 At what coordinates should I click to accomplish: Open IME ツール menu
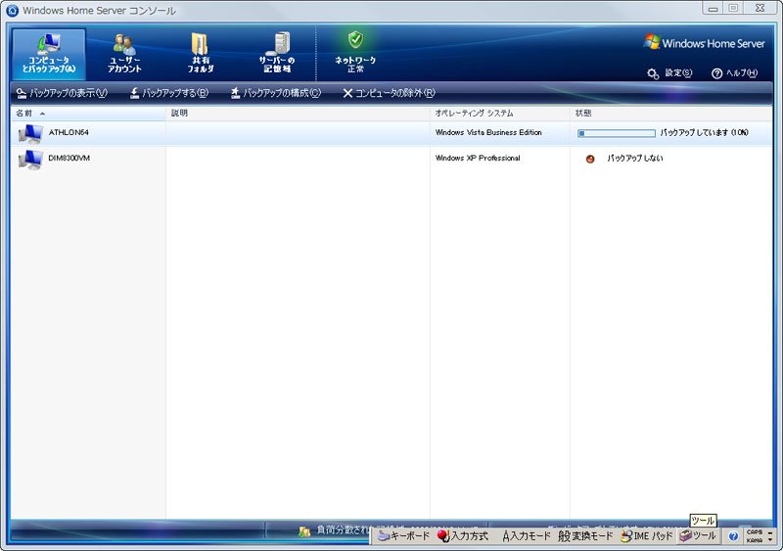coord(698,536)
